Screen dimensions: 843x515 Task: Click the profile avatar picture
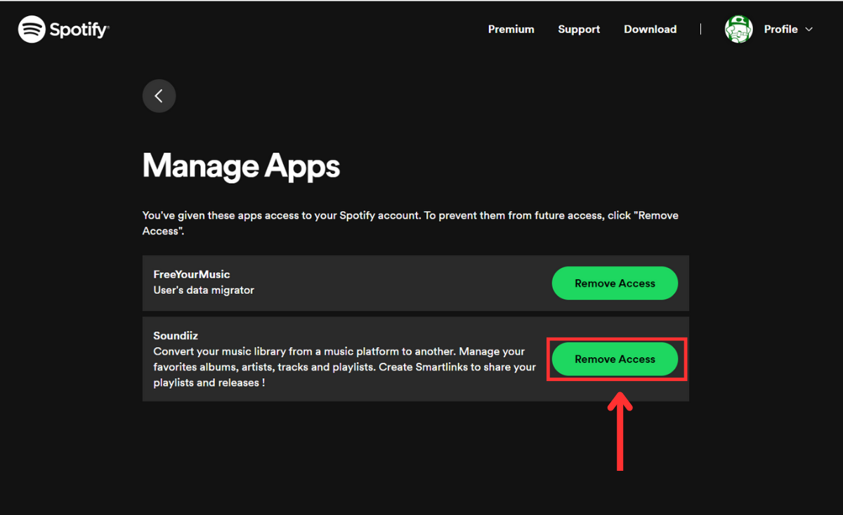pyautogui.click(x=739, y=29)
